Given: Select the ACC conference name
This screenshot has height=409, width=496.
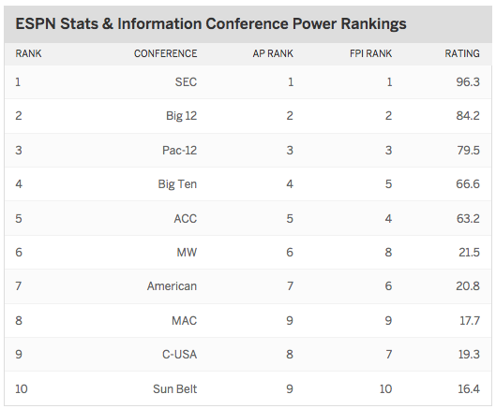Looking at the screenshot, I should pyautogui.click(x=186, y=219).
